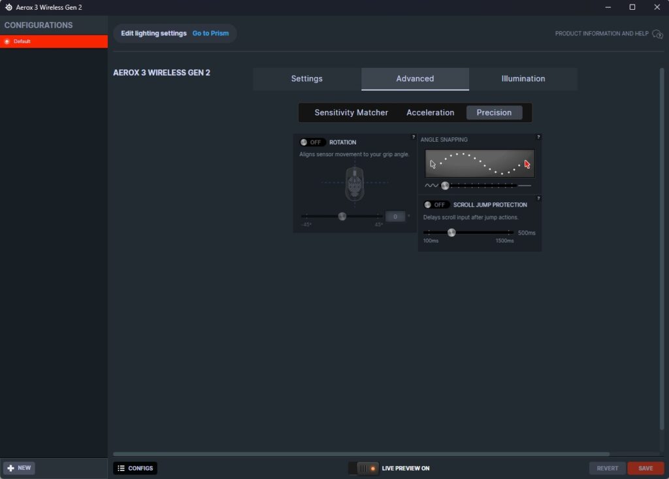The height and width of the screenshot is (479, 669).
Task: Maximize the Aerox 3 window
Action: [x=632, y=7]
